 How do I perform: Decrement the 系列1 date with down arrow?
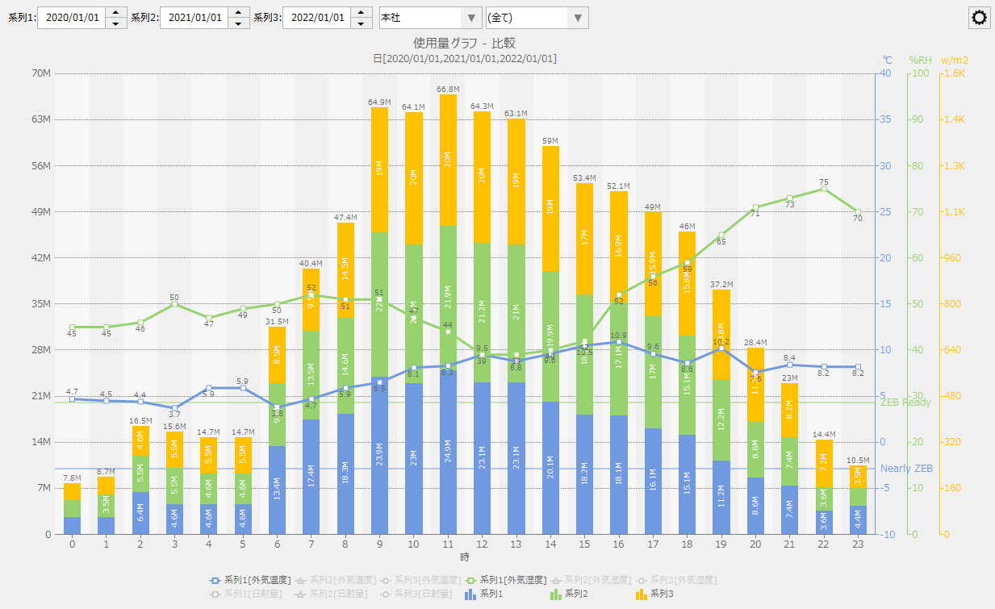(x=116, y=23)
